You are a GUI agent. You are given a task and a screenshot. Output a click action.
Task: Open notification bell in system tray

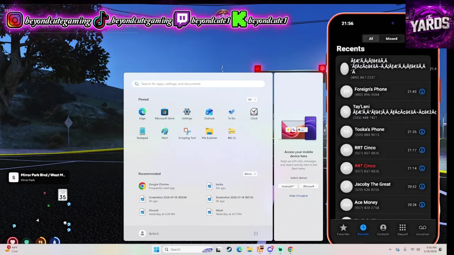coord(440,249)
